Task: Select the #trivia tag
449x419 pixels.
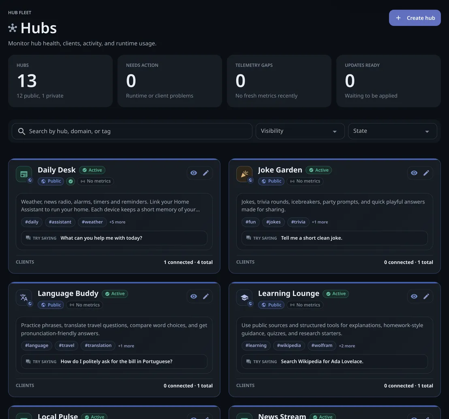Action: [x=298, y=222]
